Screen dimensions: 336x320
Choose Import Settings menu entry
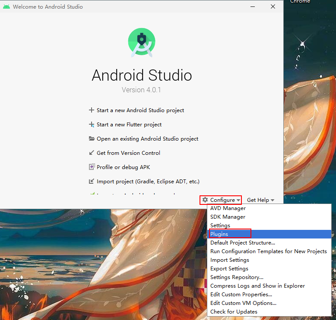coord(269,260)
